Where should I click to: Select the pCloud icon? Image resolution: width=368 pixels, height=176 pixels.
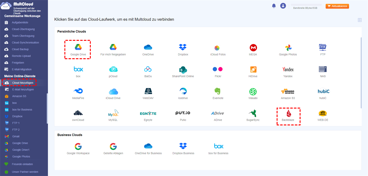point(113,69)
